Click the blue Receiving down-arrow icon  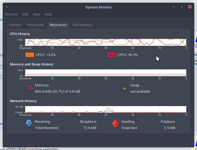pyautogui.click(x=29, y=124)
